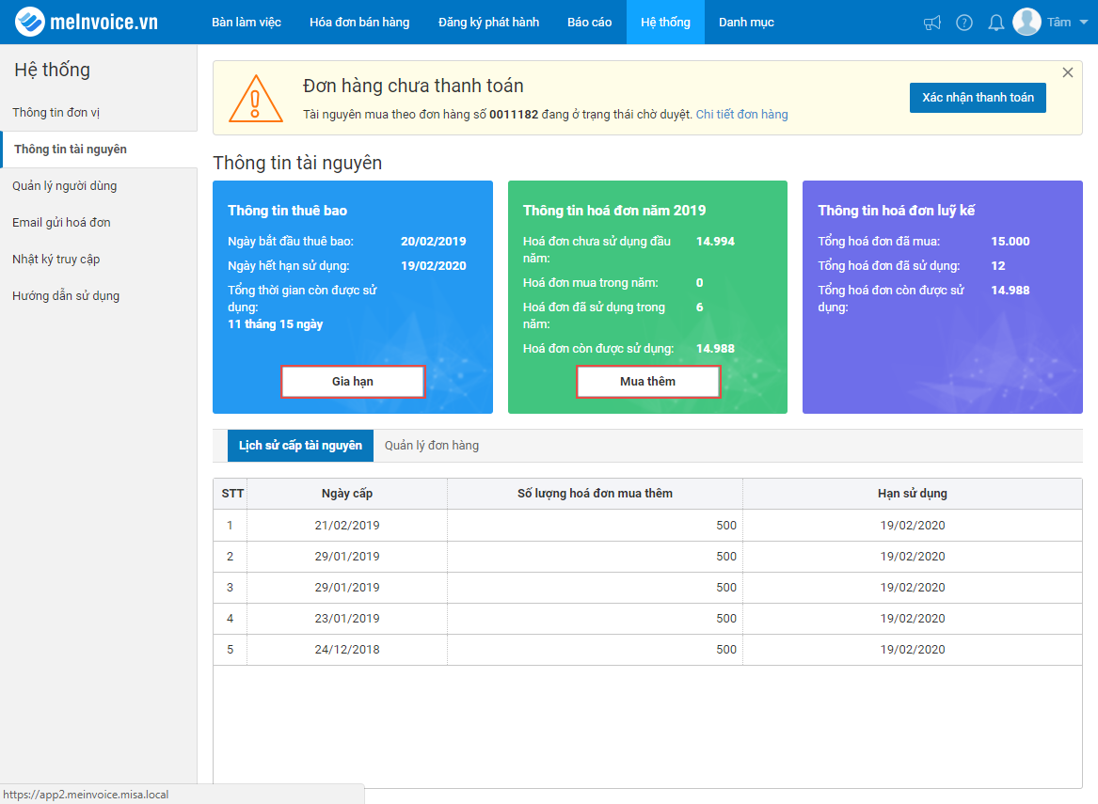The image size is (1098, 804).
Task: Open the help question mark icon
Action: [964, 24]
